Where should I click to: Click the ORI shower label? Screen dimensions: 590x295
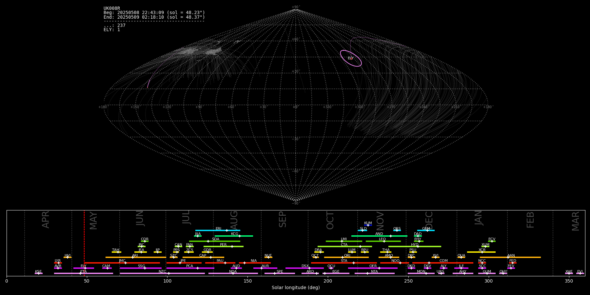click(x=347, y=256)
